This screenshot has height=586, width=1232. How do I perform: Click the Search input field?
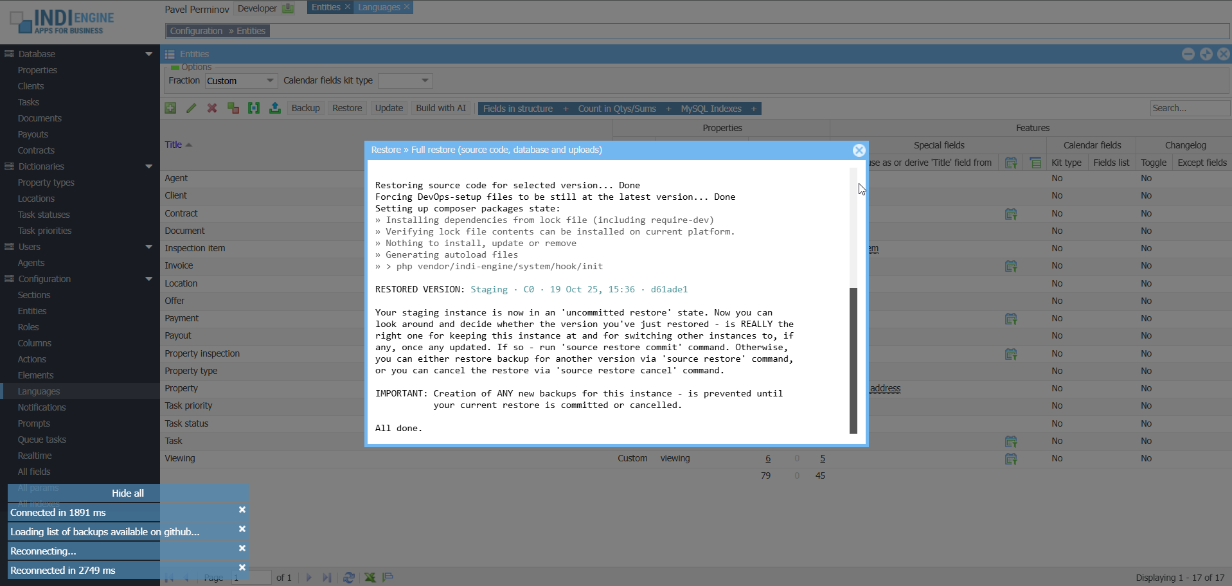tap(1189, 108)
